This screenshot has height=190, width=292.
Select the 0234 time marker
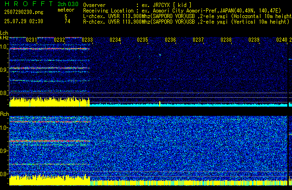click(x=115, y=40)
